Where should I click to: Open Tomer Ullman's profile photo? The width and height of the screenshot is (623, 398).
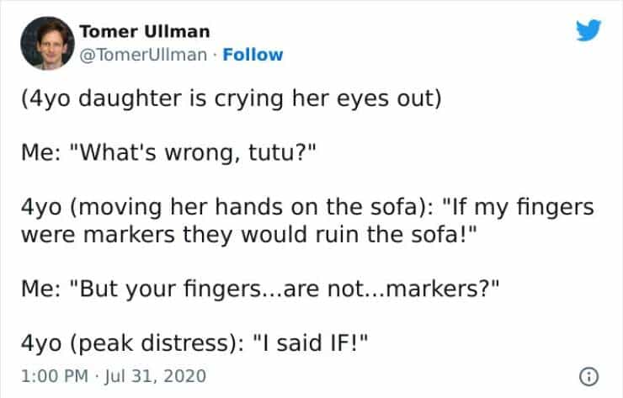coord(45,42)
